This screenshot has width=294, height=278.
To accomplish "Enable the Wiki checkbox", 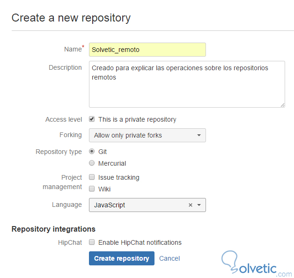I will click(x=92, y=189).
